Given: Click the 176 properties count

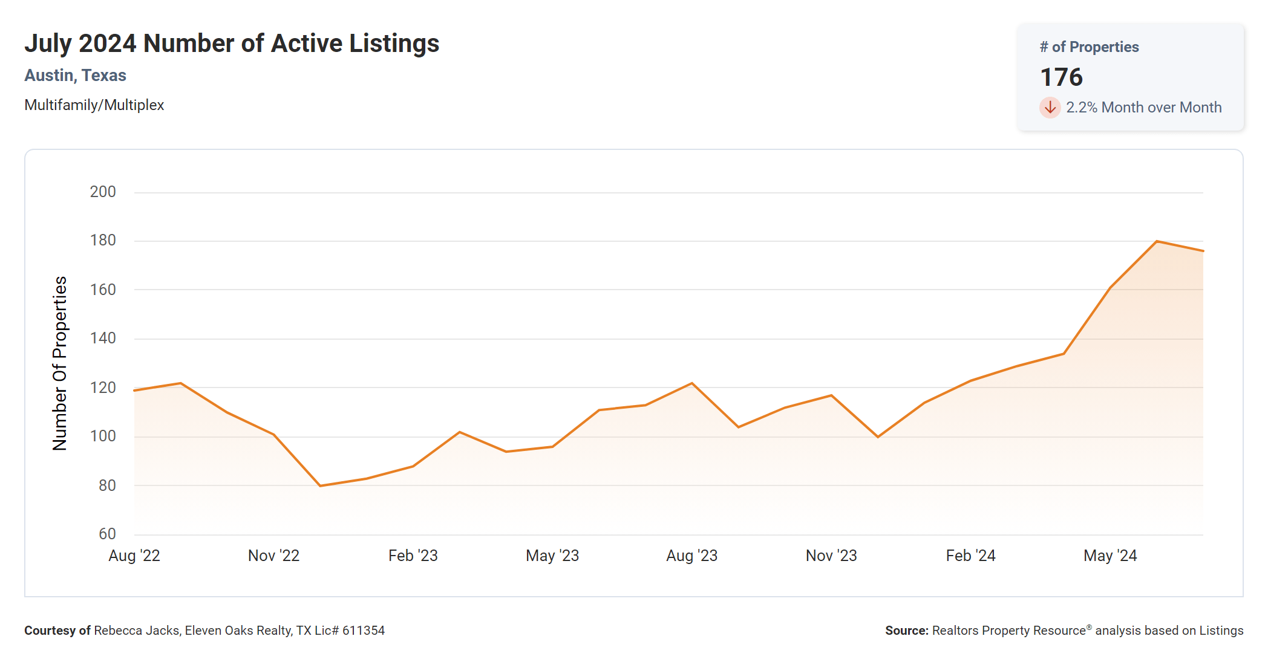Looking at the screenshot, I should (x=1061, y=77).
